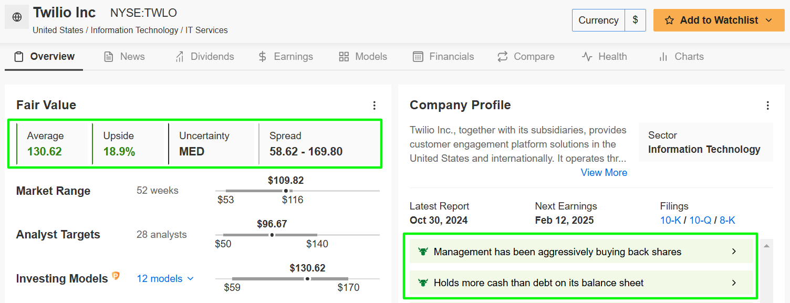Image resolution: width=790 pixels, height=303 pixels.
Task: Open Fair Value panel options menu
Action: point(375,106)
